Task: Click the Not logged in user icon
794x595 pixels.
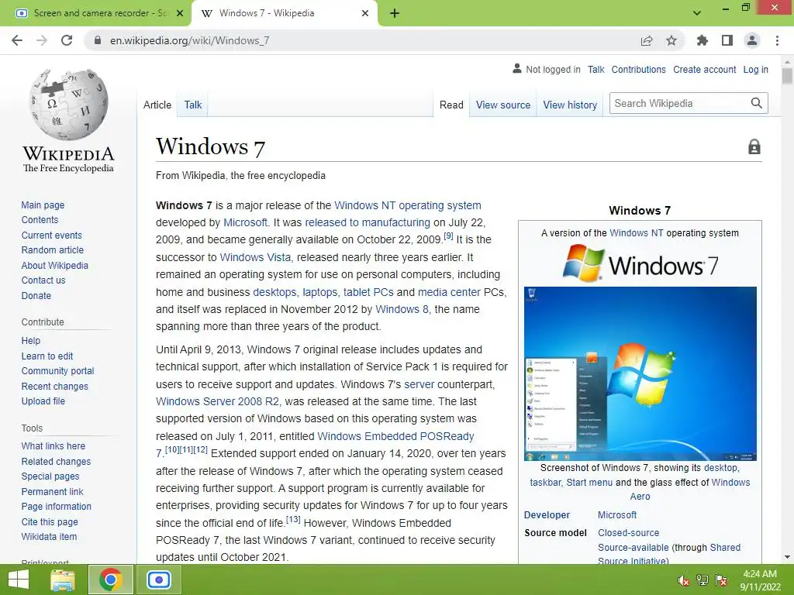Action: coord(517,68)
